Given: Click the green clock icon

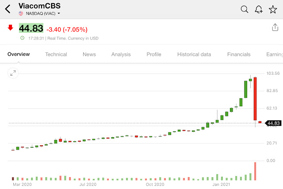Looking at the screenshot, I should pyautogui.click(x=22, y=38).
